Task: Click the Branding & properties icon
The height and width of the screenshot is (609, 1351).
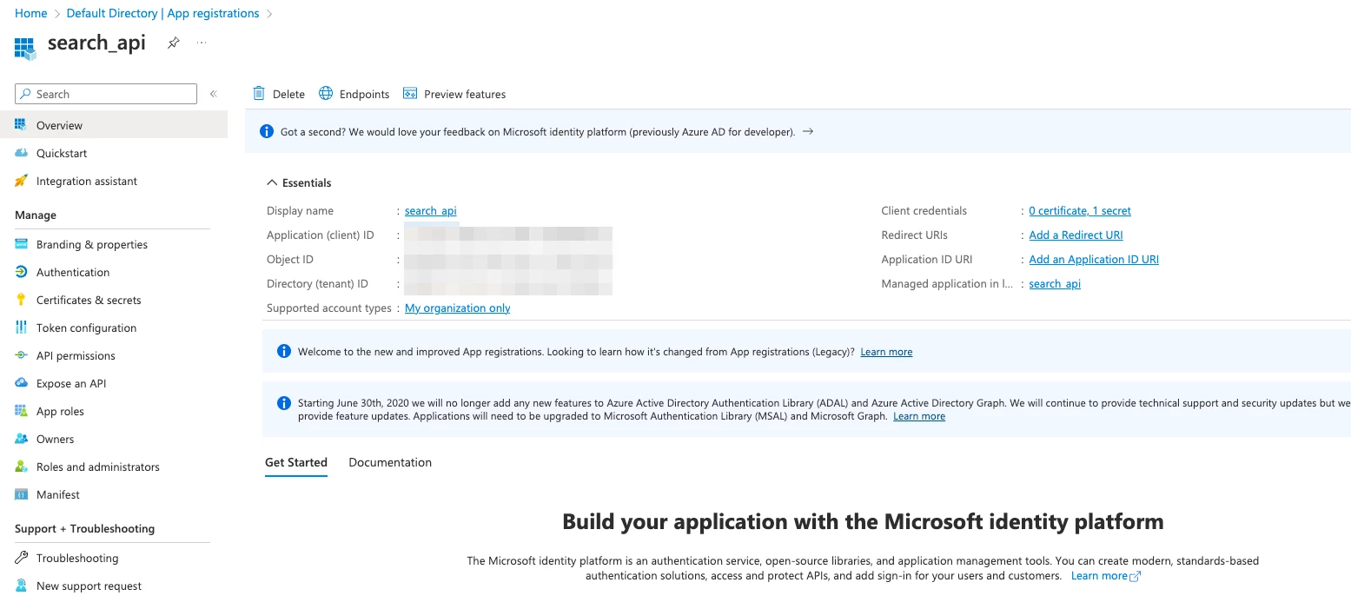Action: pos(21,244)
